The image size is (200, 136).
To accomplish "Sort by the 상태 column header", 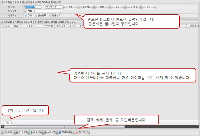I will pos(16,26).
